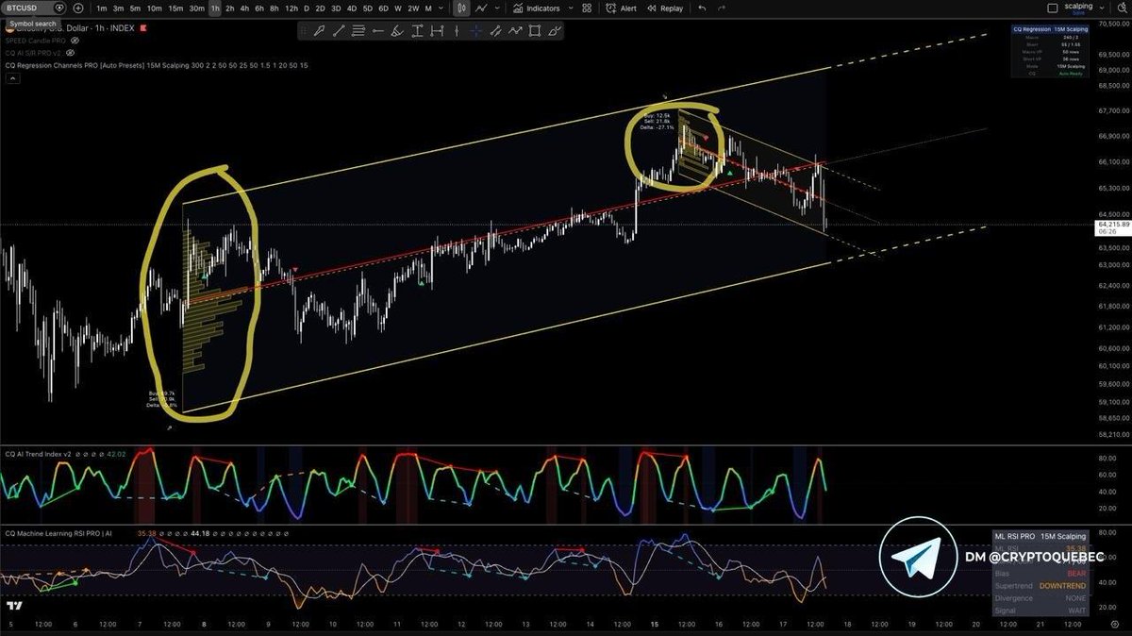This screenshot has width=1132, height=636.
Task: Select the 5m timeframe
Action: (x=136, y=8)
